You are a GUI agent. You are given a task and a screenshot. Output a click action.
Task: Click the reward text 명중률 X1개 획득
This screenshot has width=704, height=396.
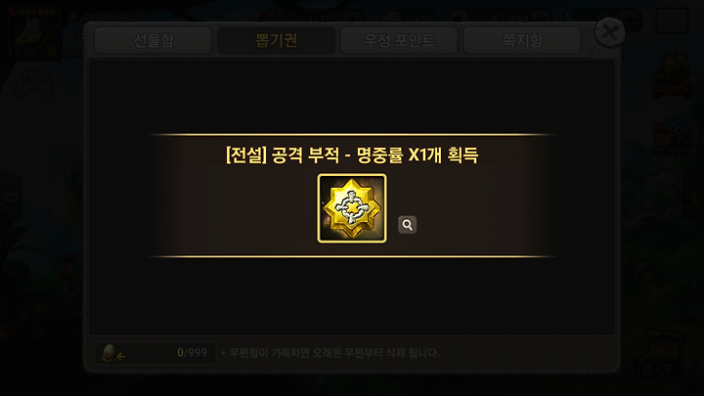click(x=418, y=155)
